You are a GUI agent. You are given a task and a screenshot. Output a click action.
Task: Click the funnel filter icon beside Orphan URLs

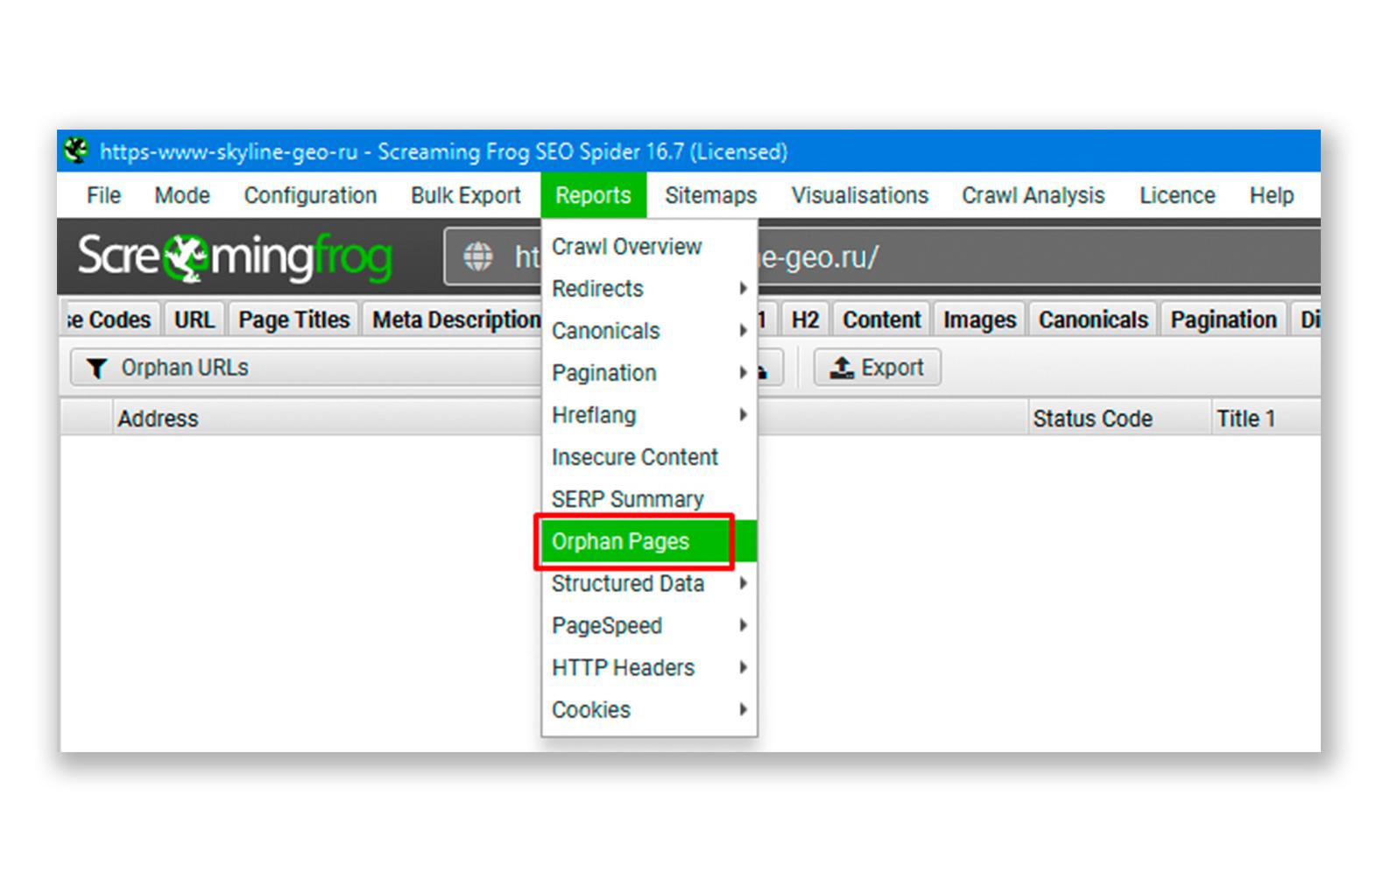point(97,369)
